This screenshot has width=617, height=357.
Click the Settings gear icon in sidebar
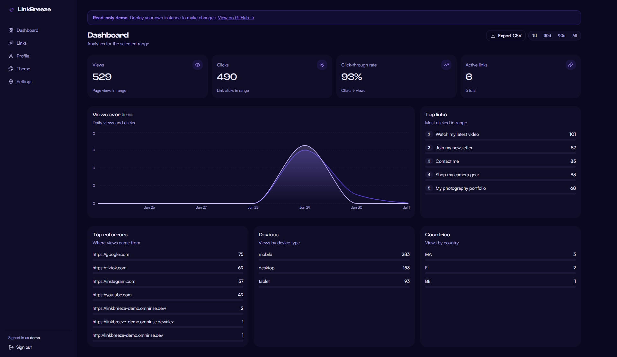[11, 82]
